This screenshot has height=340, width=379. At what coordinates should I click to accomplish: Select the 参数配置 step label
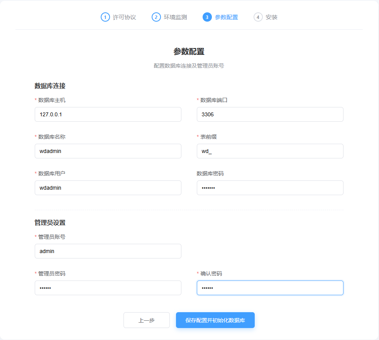tap(226, 17)
